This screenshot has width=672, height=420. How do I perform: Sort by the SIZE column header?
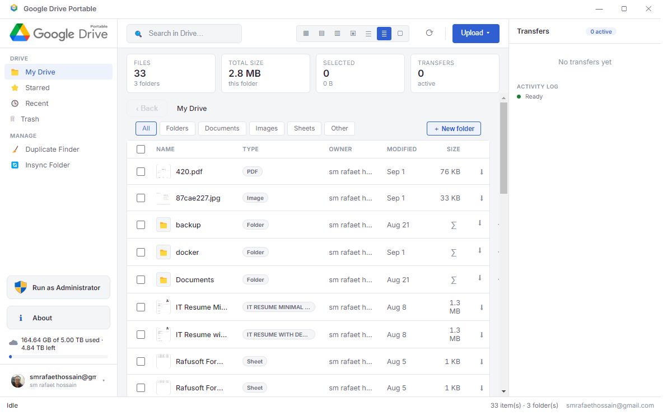click(454, 150)
